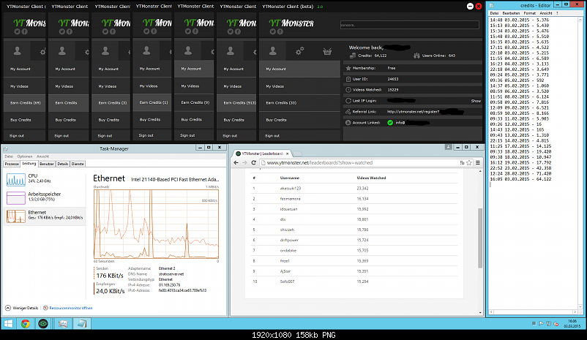
Task: Click the Chrome icon on the taskbar
Action: click(x=26, y=323)
